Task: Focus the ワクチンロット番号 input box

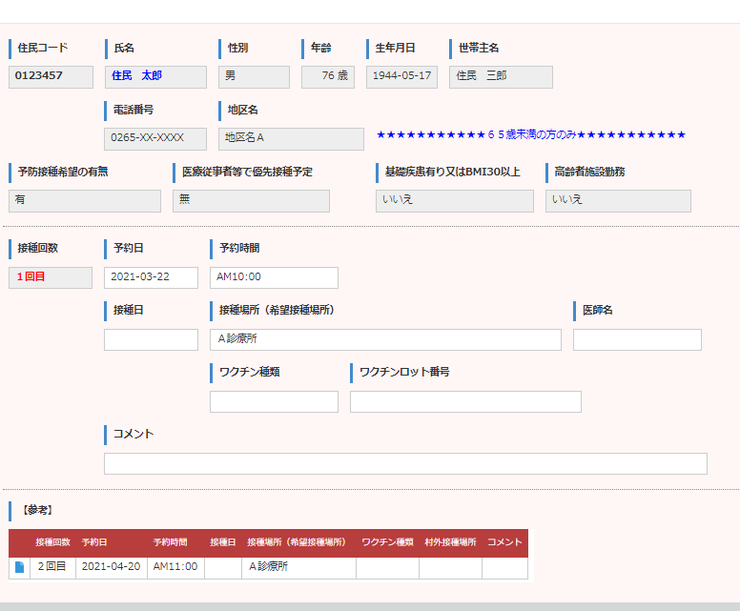Action: pos(465,401)
